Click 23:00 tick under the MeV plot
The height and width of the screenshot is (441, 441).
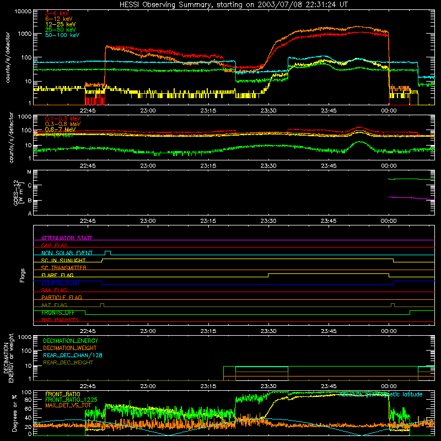tap(148, 166)
